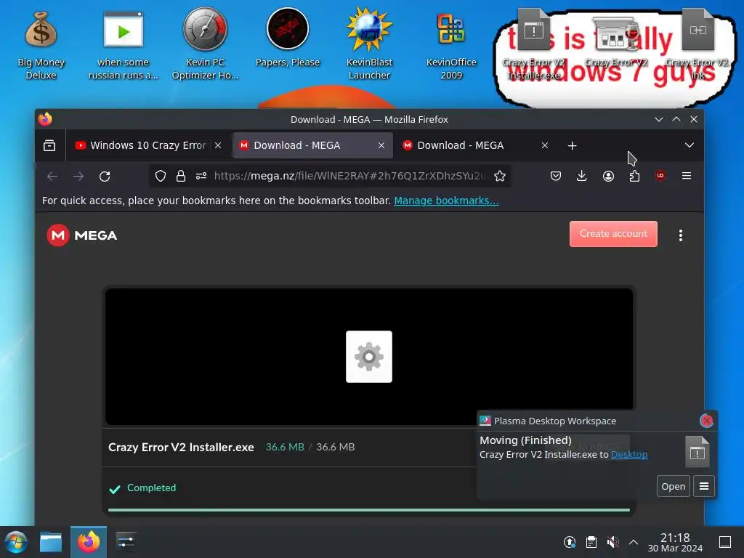Viewport: 744px width, 558px height.
Task: Launch KevinBlast Launcher desktop icon
Action: tap(369, 45)
